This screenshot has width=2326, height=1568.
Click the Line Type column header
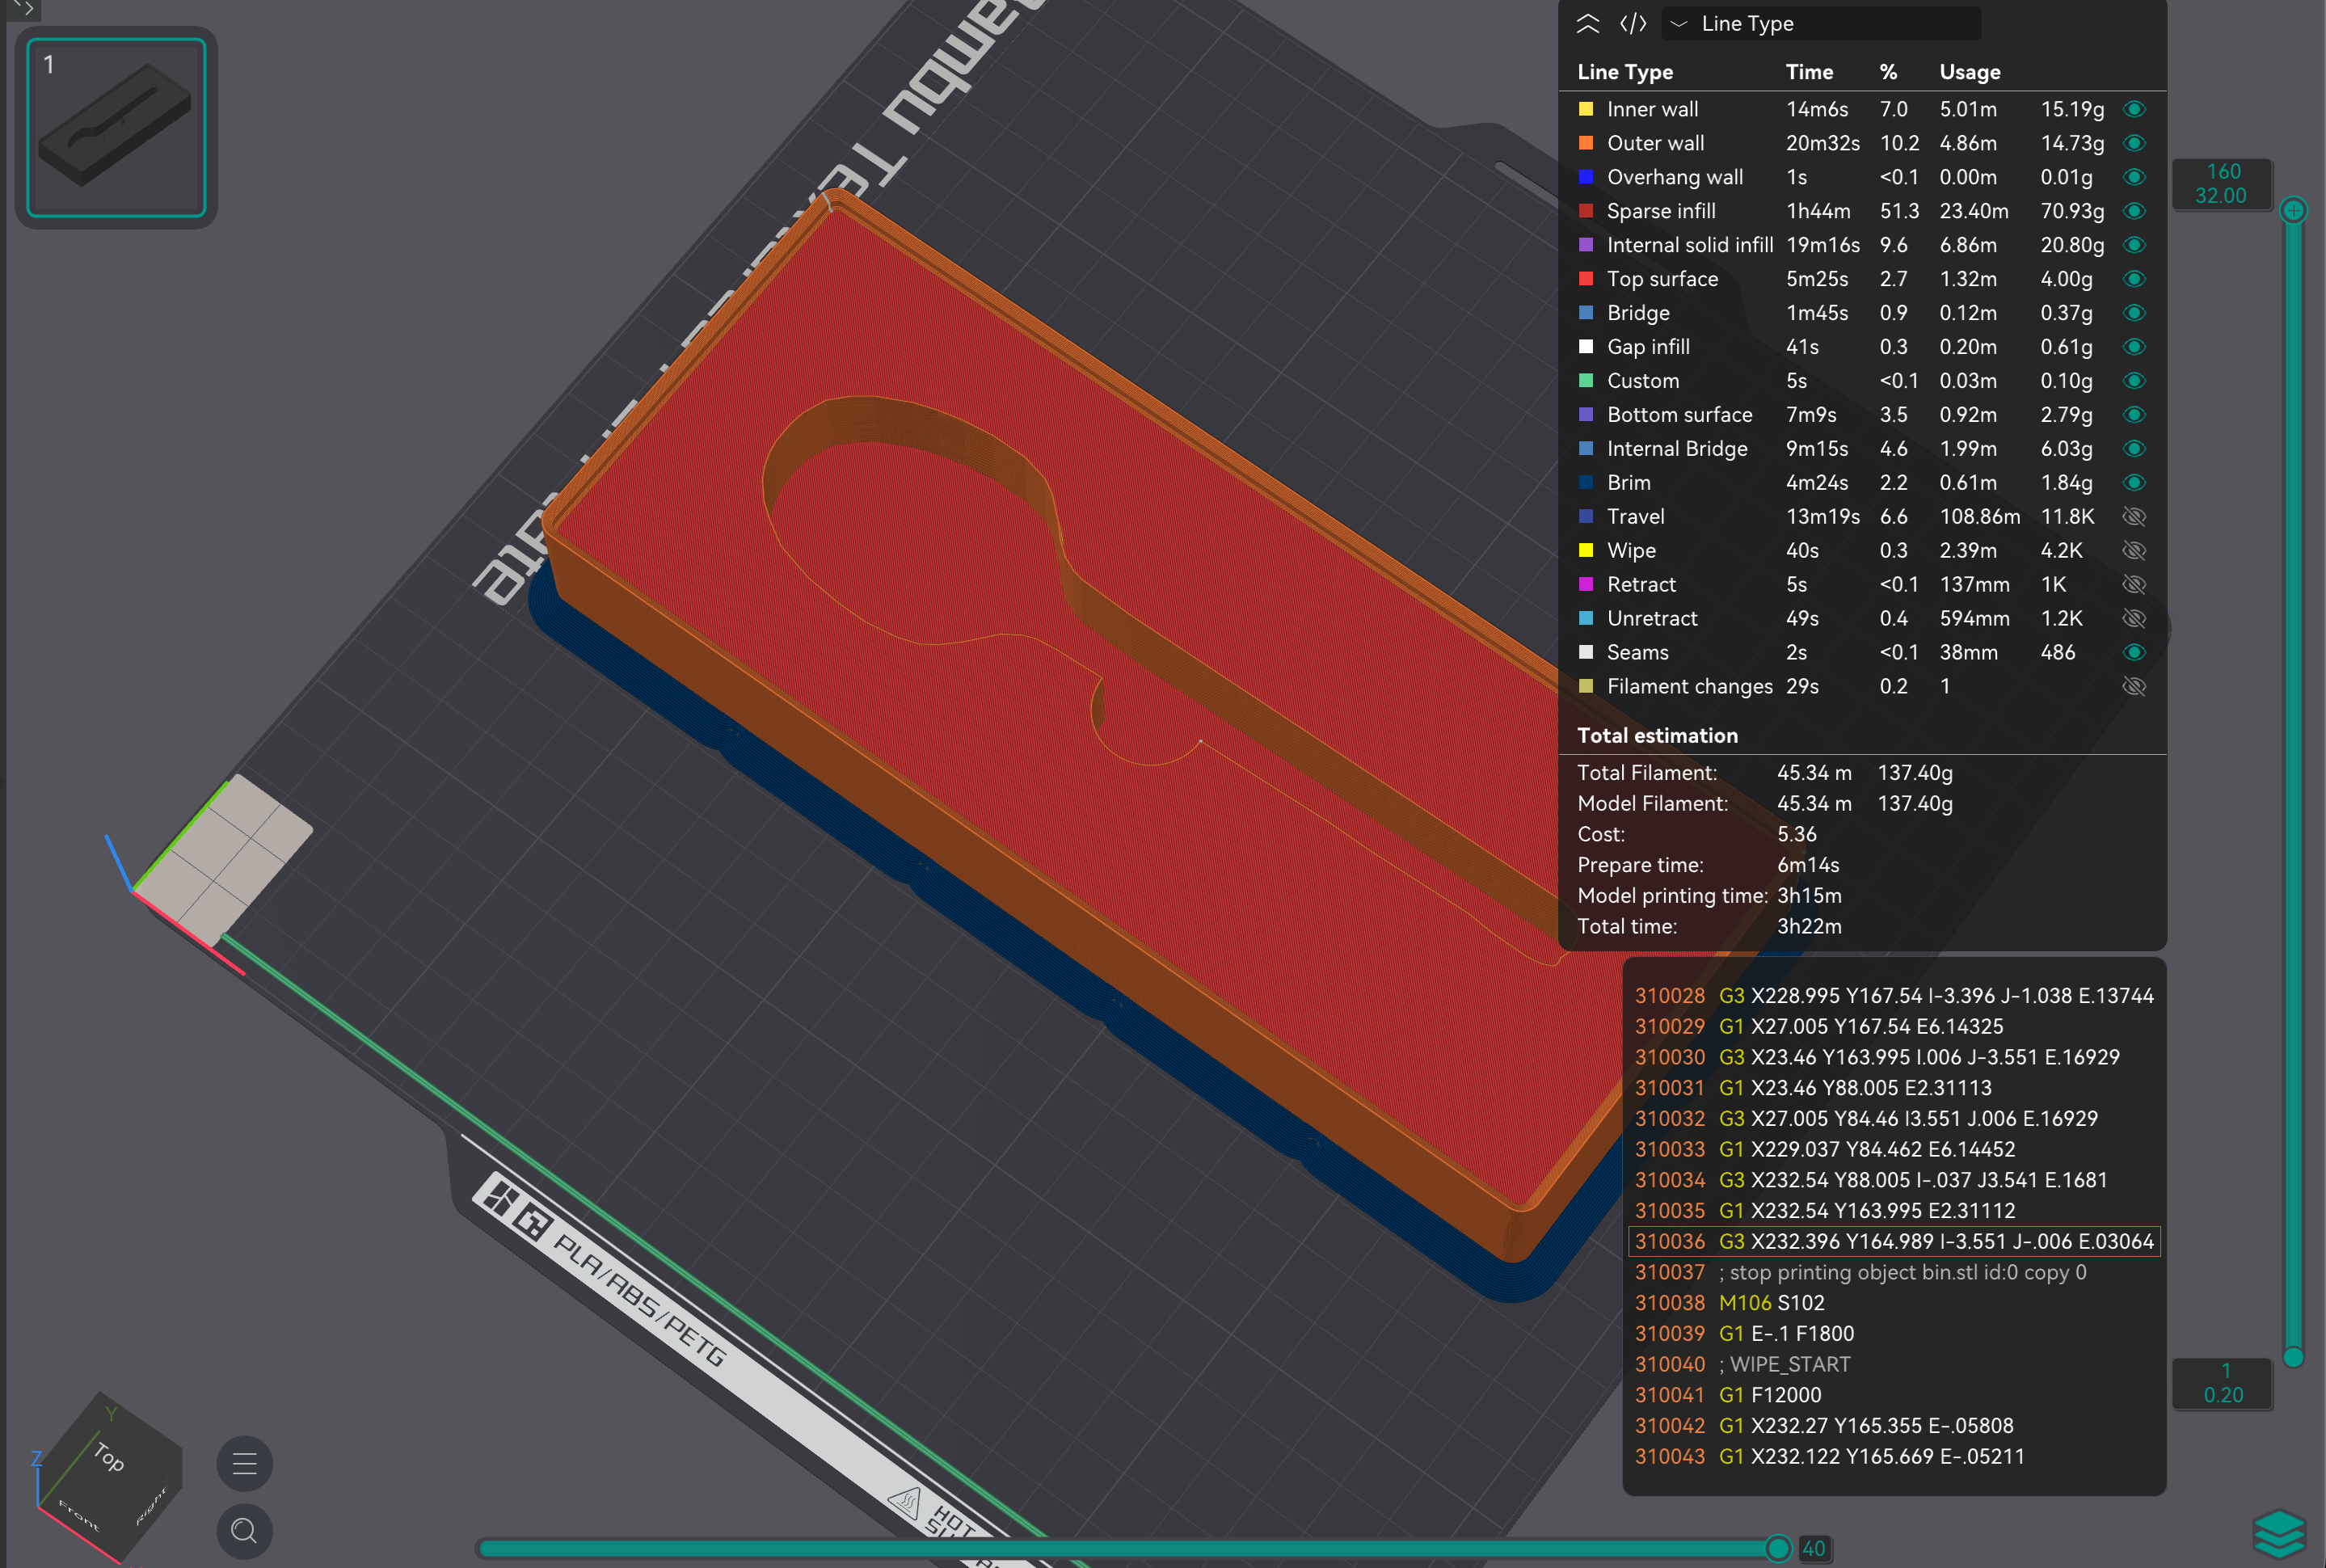[x=1625, y=72]
